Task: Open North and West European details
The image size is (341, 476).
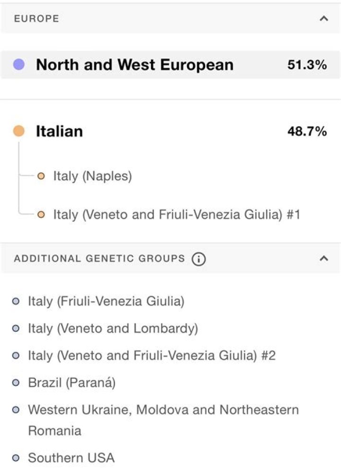Action: click(x=135, y=64)
